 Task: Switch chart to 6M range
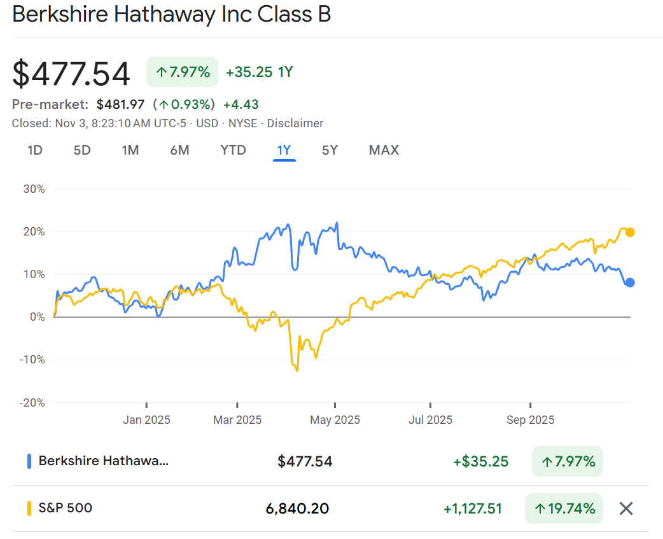click(179, 150)
